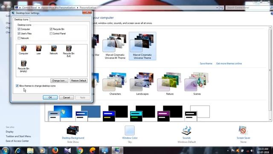Image resolution: width=273 pixels, height=154 pixels.
Task: Click the Restore Default button
Action: (x=78, y=81)
